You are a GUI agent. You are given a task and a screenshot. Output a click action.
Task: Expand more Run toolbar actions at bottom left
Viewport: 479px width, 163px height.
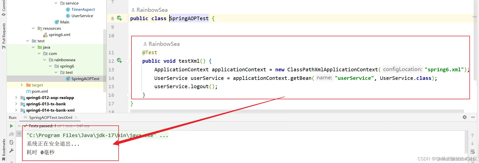click(12, 162)
